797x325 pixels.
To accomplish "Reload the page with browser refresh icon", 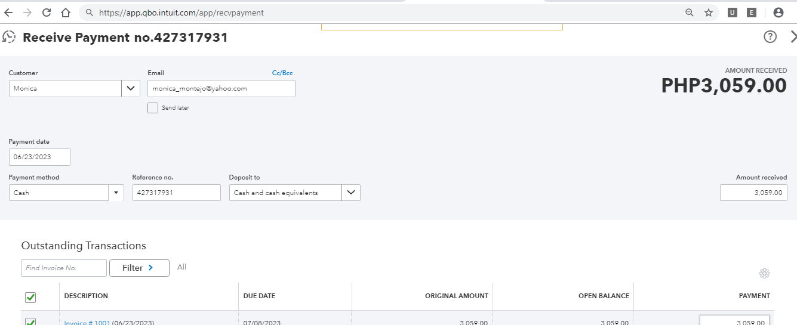I will [x=47, y=13].
